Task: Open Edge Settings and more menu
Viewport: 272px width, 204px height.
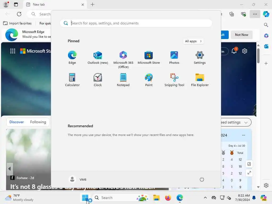Action: coord(255,14)
